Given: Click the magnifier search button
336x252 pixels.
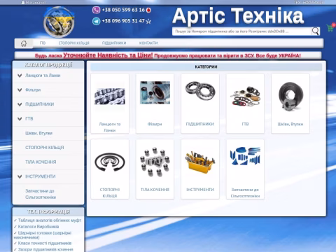Looking at the screenshot, I should point(315,31).
